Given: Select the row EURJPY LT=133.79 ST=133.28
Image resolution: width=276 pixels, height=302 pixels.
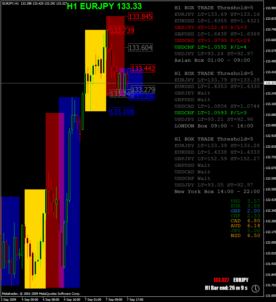Looking at the screenshot, I should coord(217,80).
